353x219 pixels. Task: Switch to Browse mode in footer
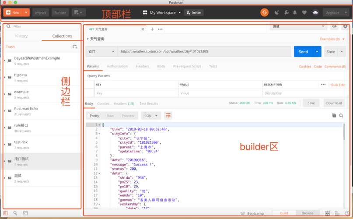click(x=307, y=213)
